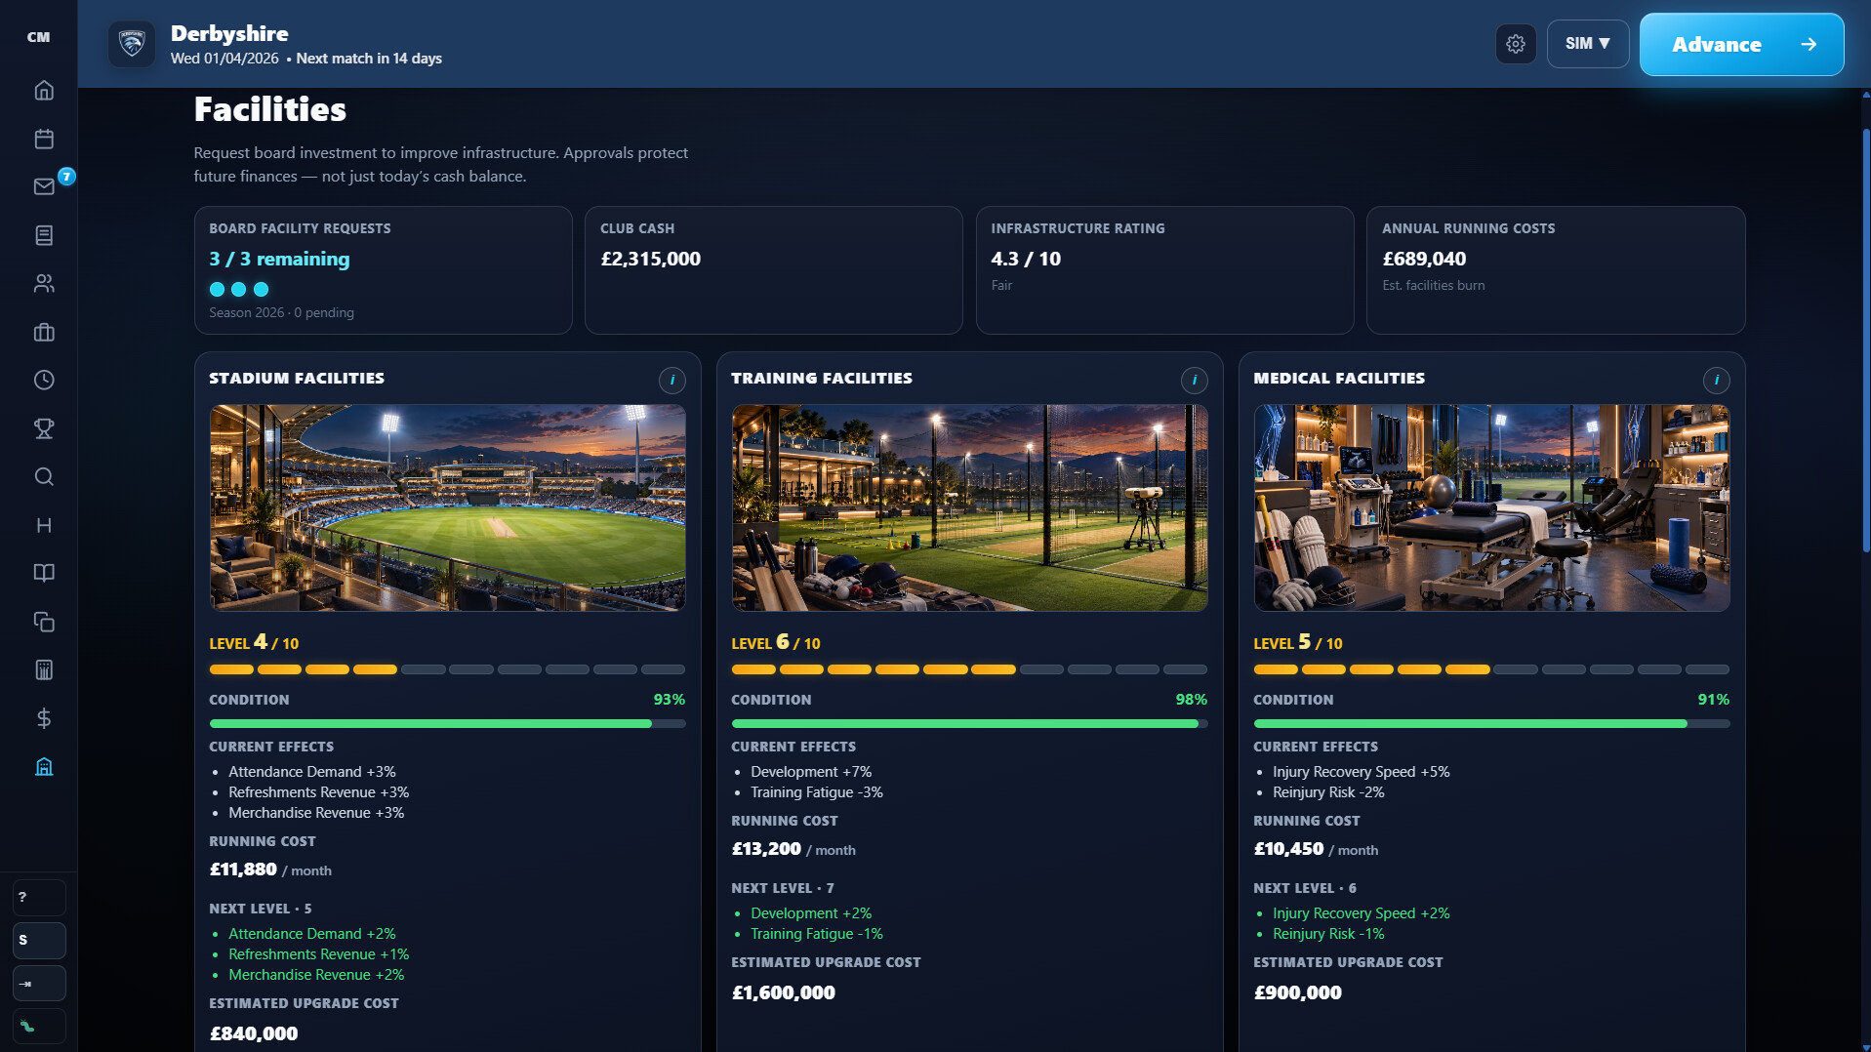Viewport: 1871px width, 1052px height.
Task: Open the search magnifier icon
Action: [x=44, y=476]
